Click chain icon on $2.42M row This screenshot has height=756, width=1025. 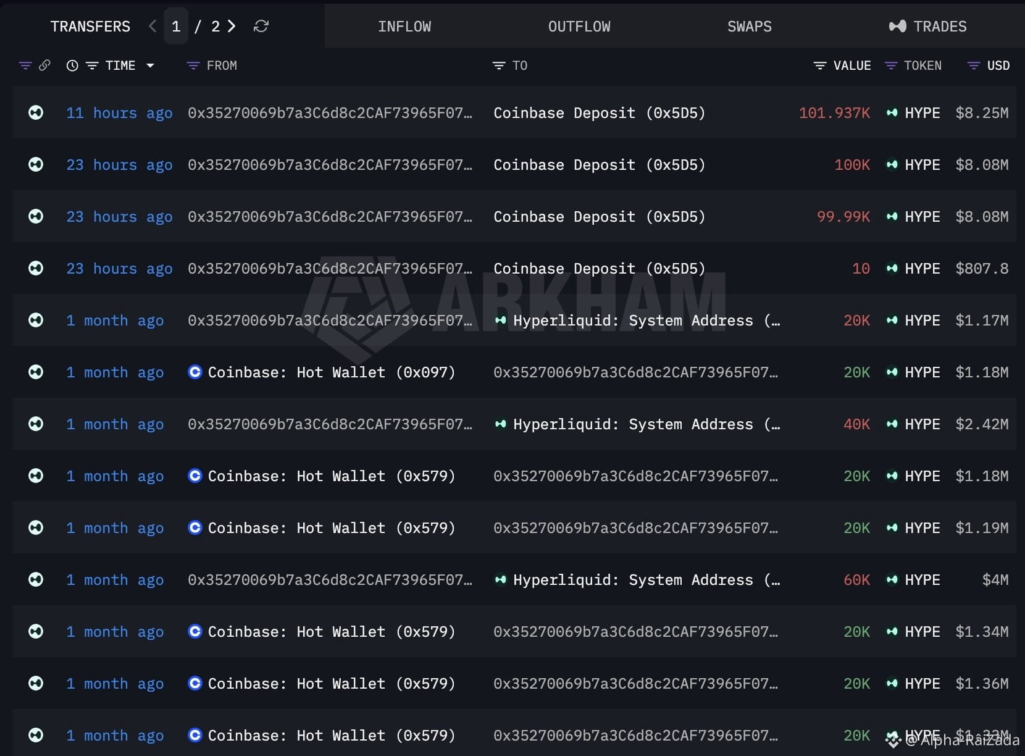[36, 424]
